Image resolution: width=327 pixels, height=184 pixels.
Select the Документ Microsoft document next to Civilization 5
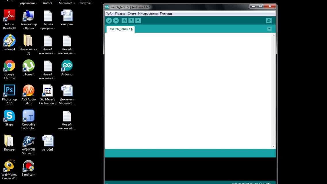click(x=67, y=95)
